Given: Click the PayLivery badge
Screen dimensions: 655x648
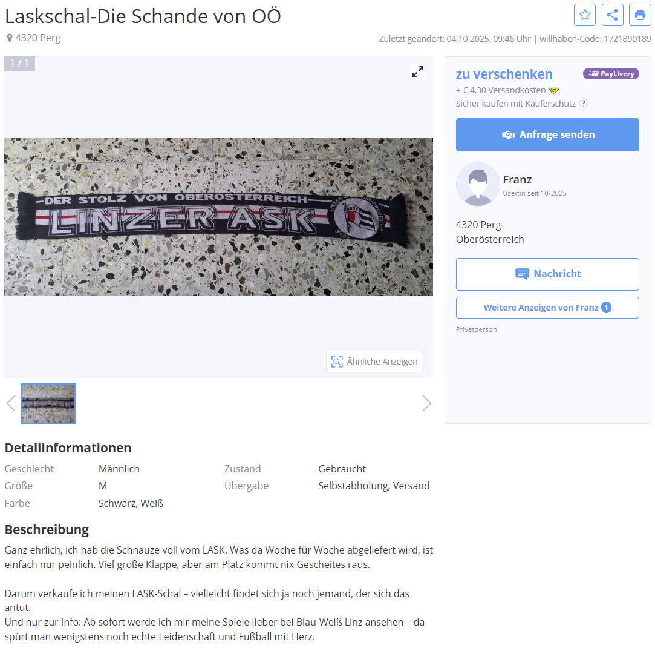Looking at the screenshot, I should coord(611,74).
